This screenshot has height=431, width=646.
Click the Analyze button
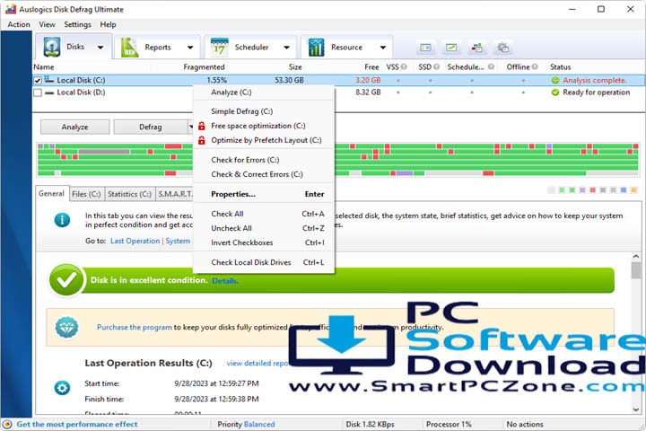click(x=75, y=127)
